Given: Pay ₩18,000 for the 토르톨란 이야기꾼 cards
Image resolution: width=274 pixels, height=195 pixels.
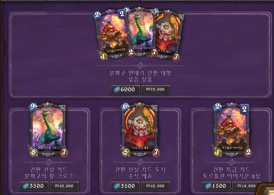Looking at the screenshot, I should (246, 186).
